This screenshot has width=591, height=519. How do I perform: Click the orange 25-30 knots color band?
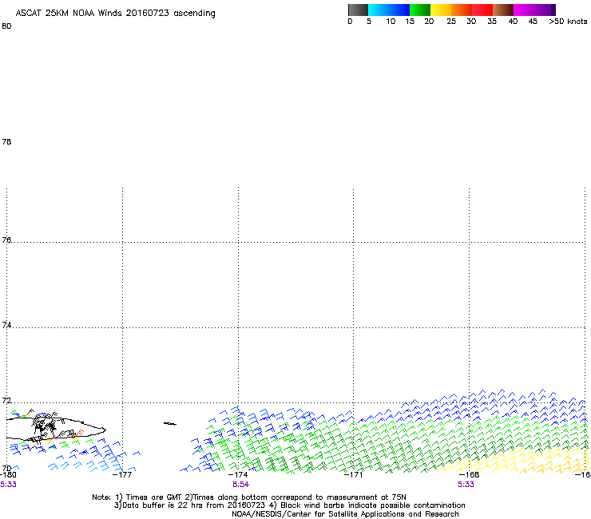[x=462, y=10]
